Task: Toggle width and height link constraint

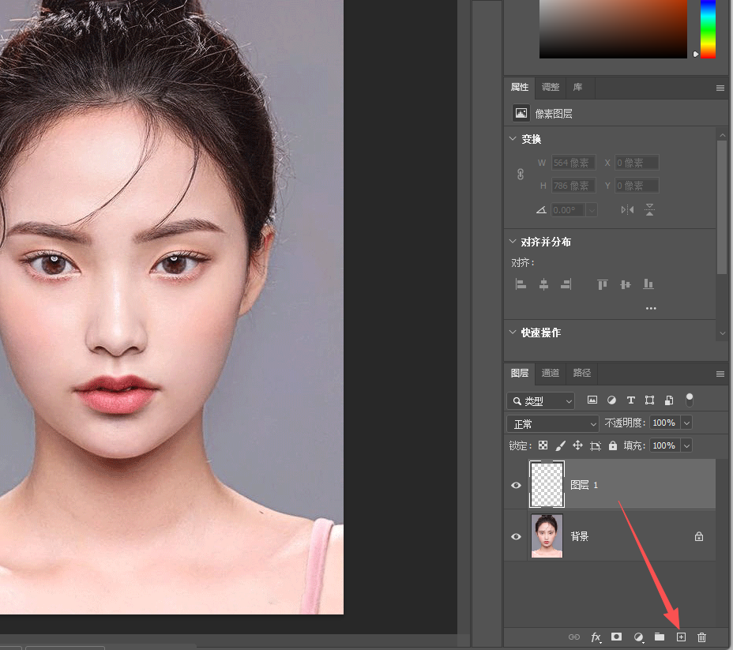Action: [521, 175]
